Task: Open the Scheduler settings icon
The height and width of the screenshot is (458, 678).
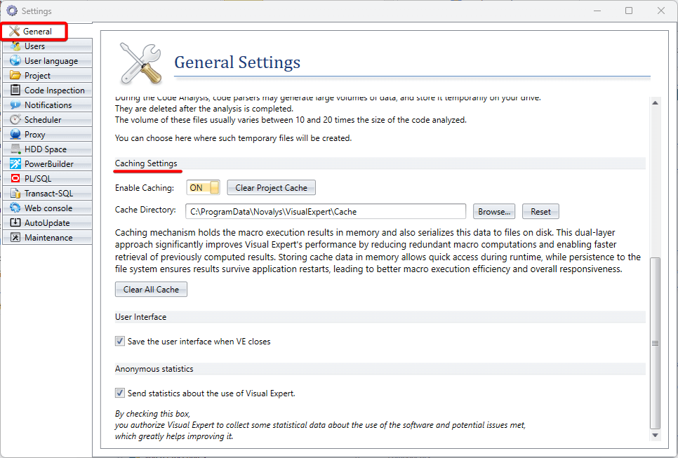Action: [16, 119]
